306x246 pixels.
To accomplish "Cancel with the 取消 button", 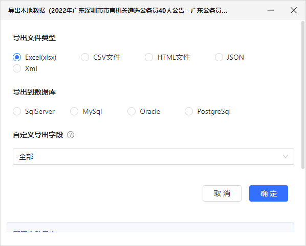I will point(222,193).
